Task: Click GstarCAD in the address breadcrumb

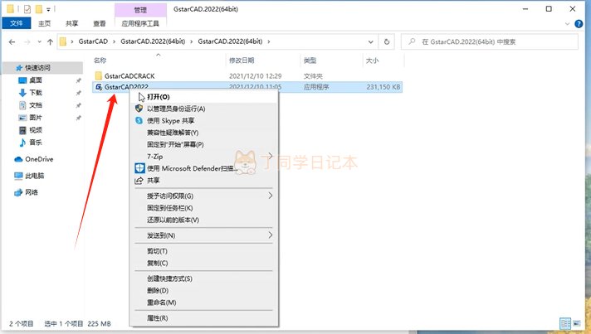Action: pos(93,41)
